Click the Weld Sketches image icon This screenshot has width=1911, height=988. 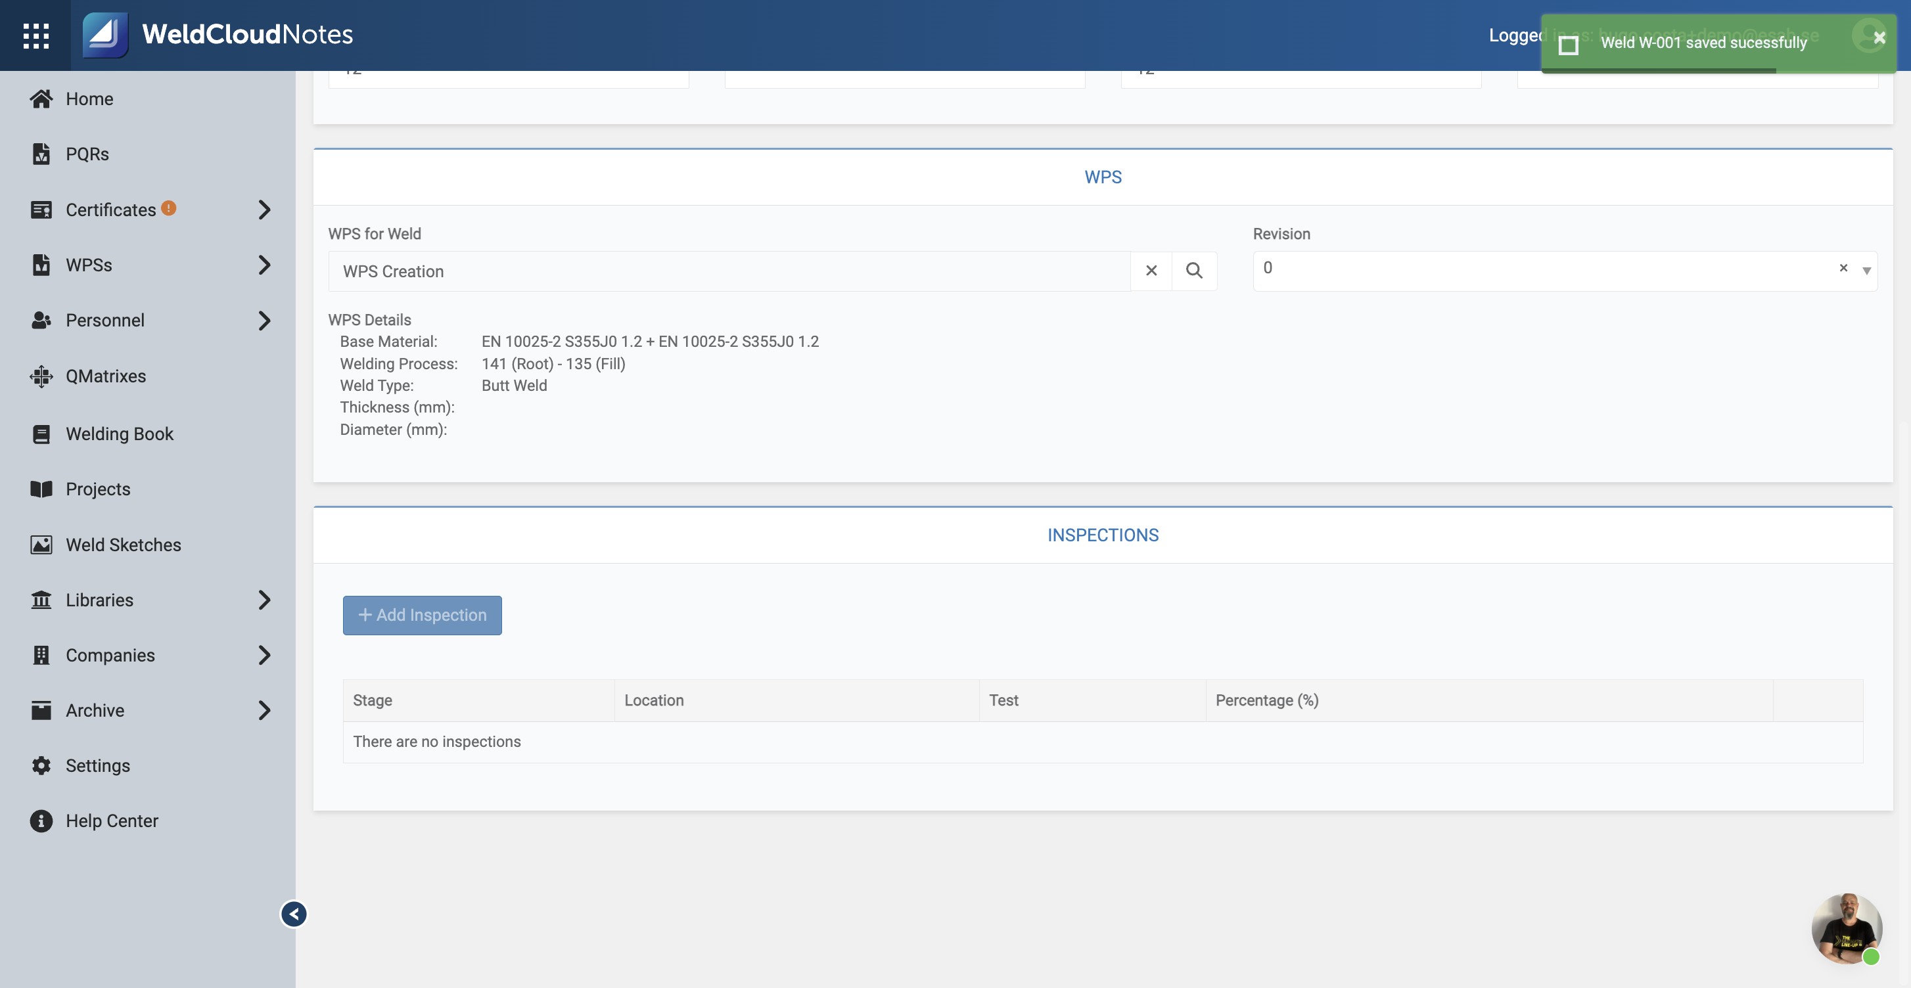point(41,545)
